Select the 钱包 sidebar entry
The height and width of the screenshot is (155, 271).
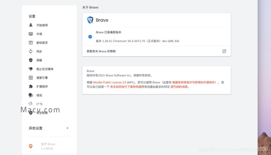point(39,95)
